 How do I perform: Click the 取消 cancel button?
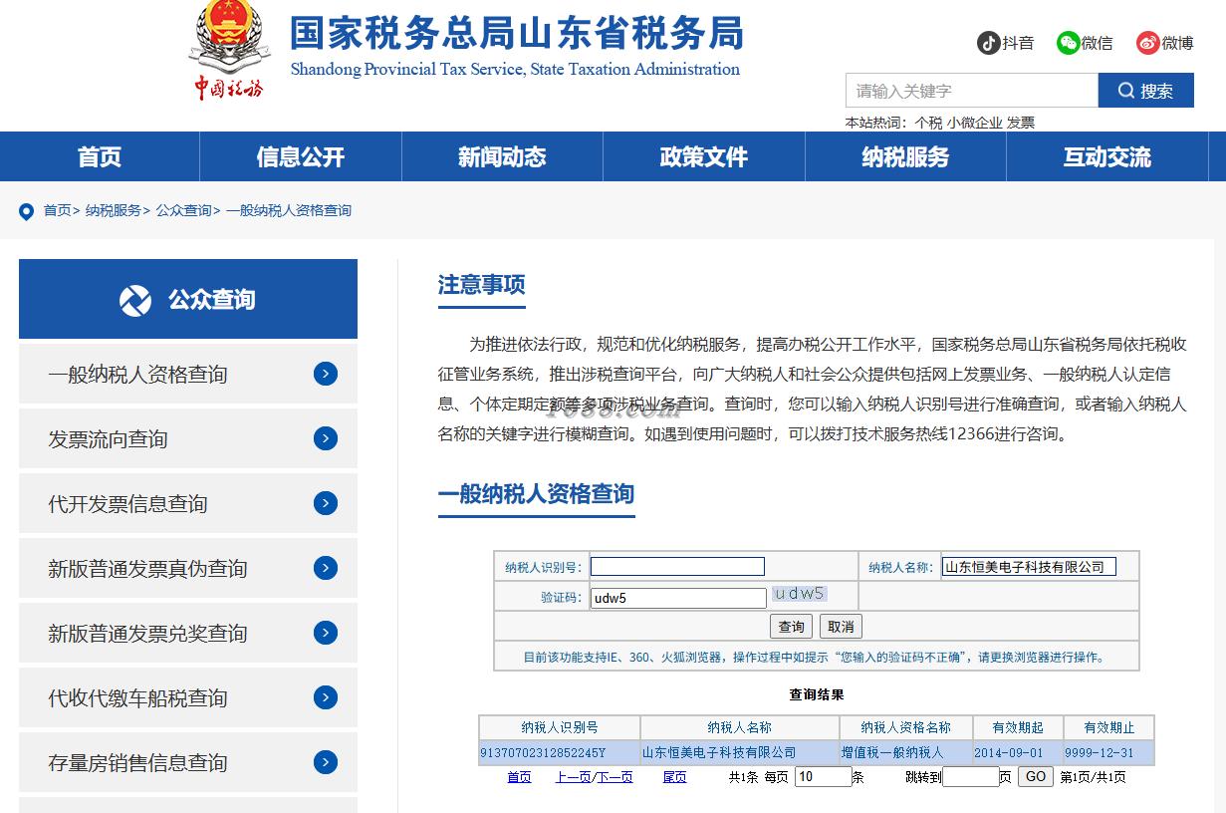pyautogui.click(x=841, y=627)
